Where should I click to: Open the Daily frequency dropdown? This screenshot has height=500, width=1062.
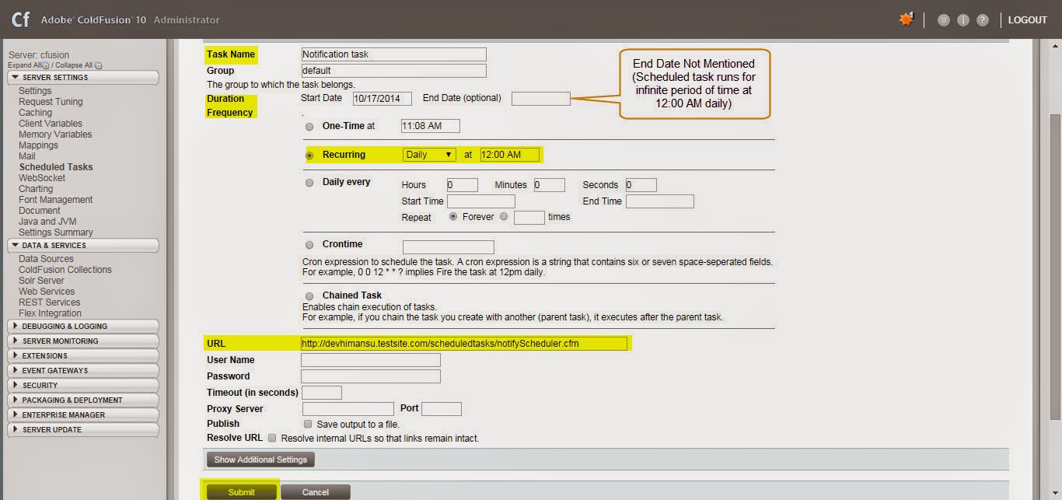428,154
